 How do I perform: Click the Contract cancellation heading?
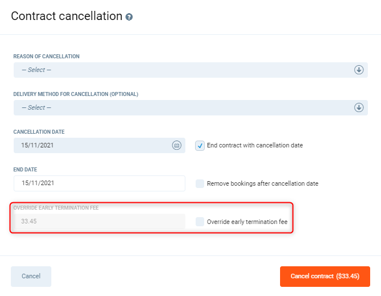pyautogui.click(x=66, y=16)
